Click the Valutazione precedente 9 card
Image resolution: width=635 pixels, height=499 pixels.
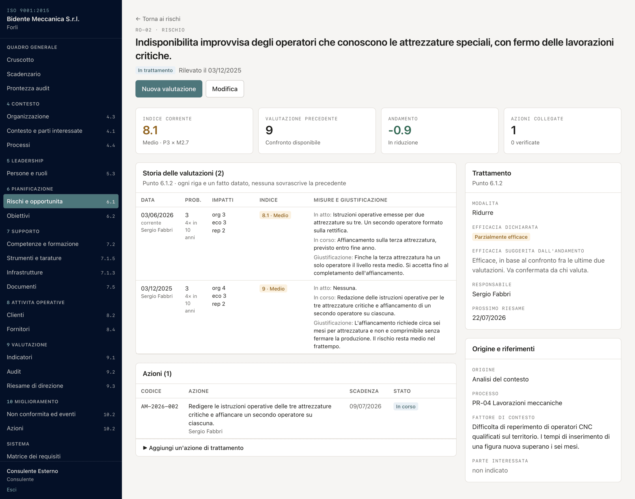pos(317,131)
